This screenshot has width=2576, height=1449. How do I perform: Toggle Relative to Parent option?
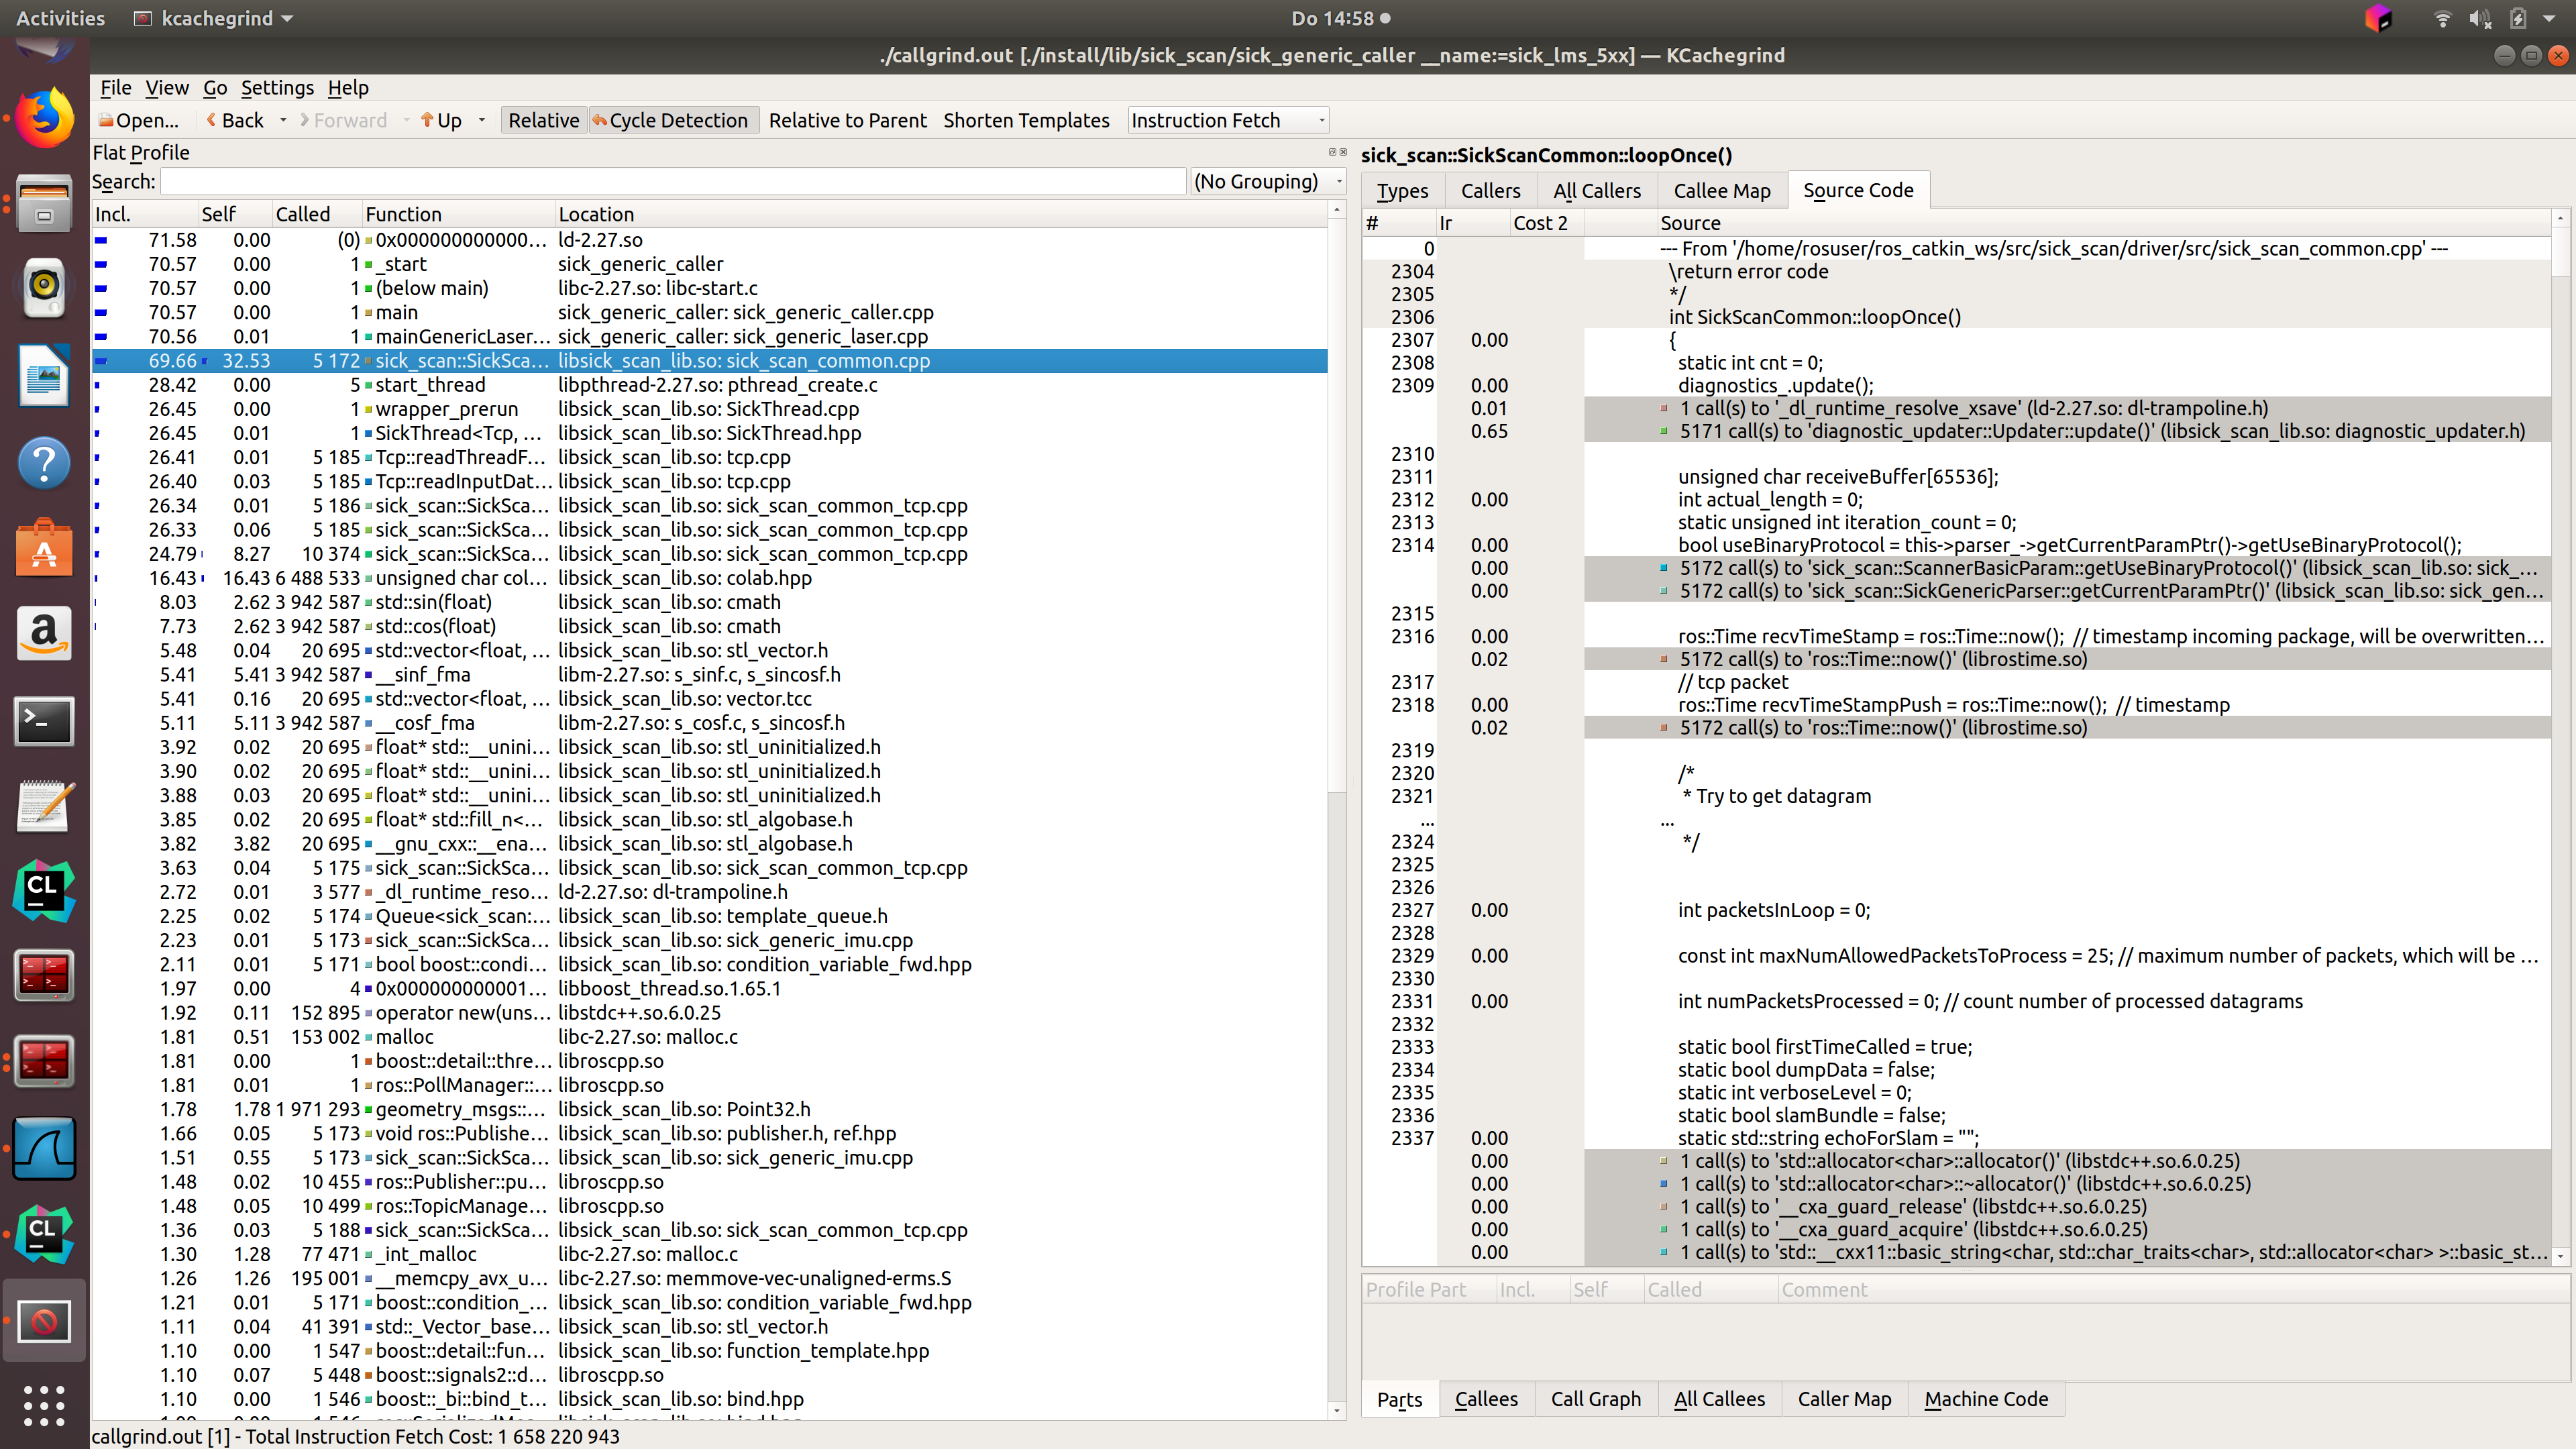click(847, 120)
